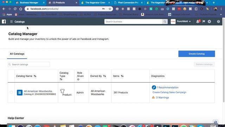This screenshot has width=225, height=127.
Task: Switch to the first The Kegerator Crew tab
Action: coord(95,2)
